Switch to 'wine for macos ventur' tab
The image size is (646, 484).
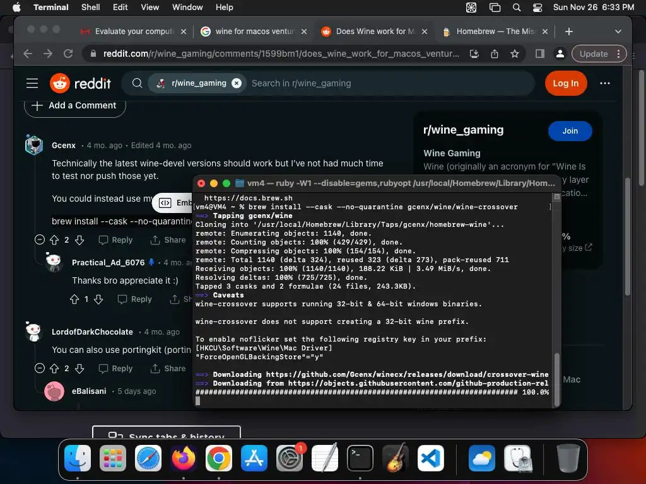[x=254, y=32]
